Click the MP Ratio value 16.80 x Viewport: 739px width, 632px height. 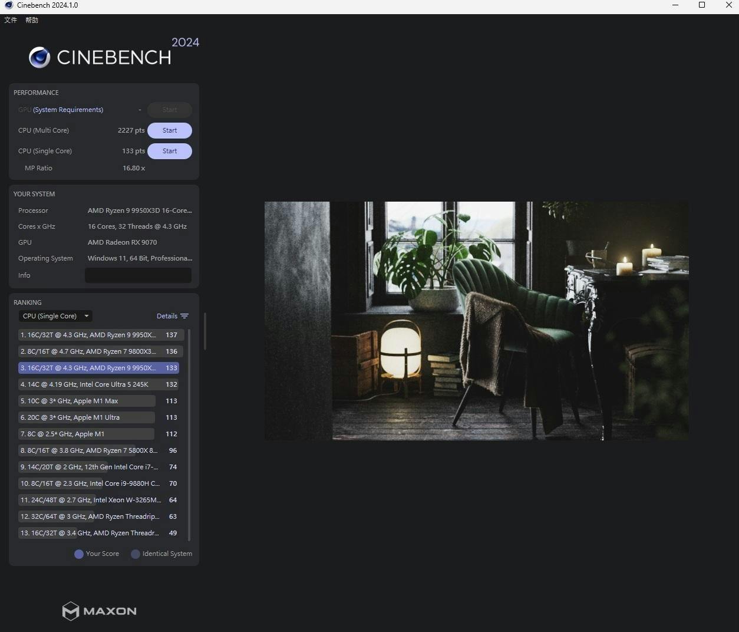tap(134, 168)
